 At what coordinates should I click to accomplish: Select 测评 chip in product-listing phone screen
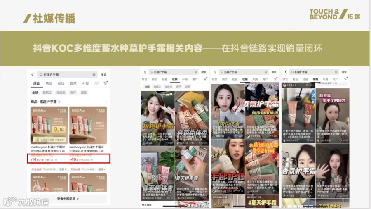[73, 93]
